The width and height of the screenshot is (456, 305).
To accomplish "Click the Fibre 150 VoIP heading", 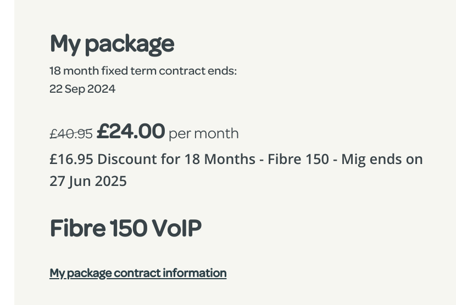I will coord(126,228).
